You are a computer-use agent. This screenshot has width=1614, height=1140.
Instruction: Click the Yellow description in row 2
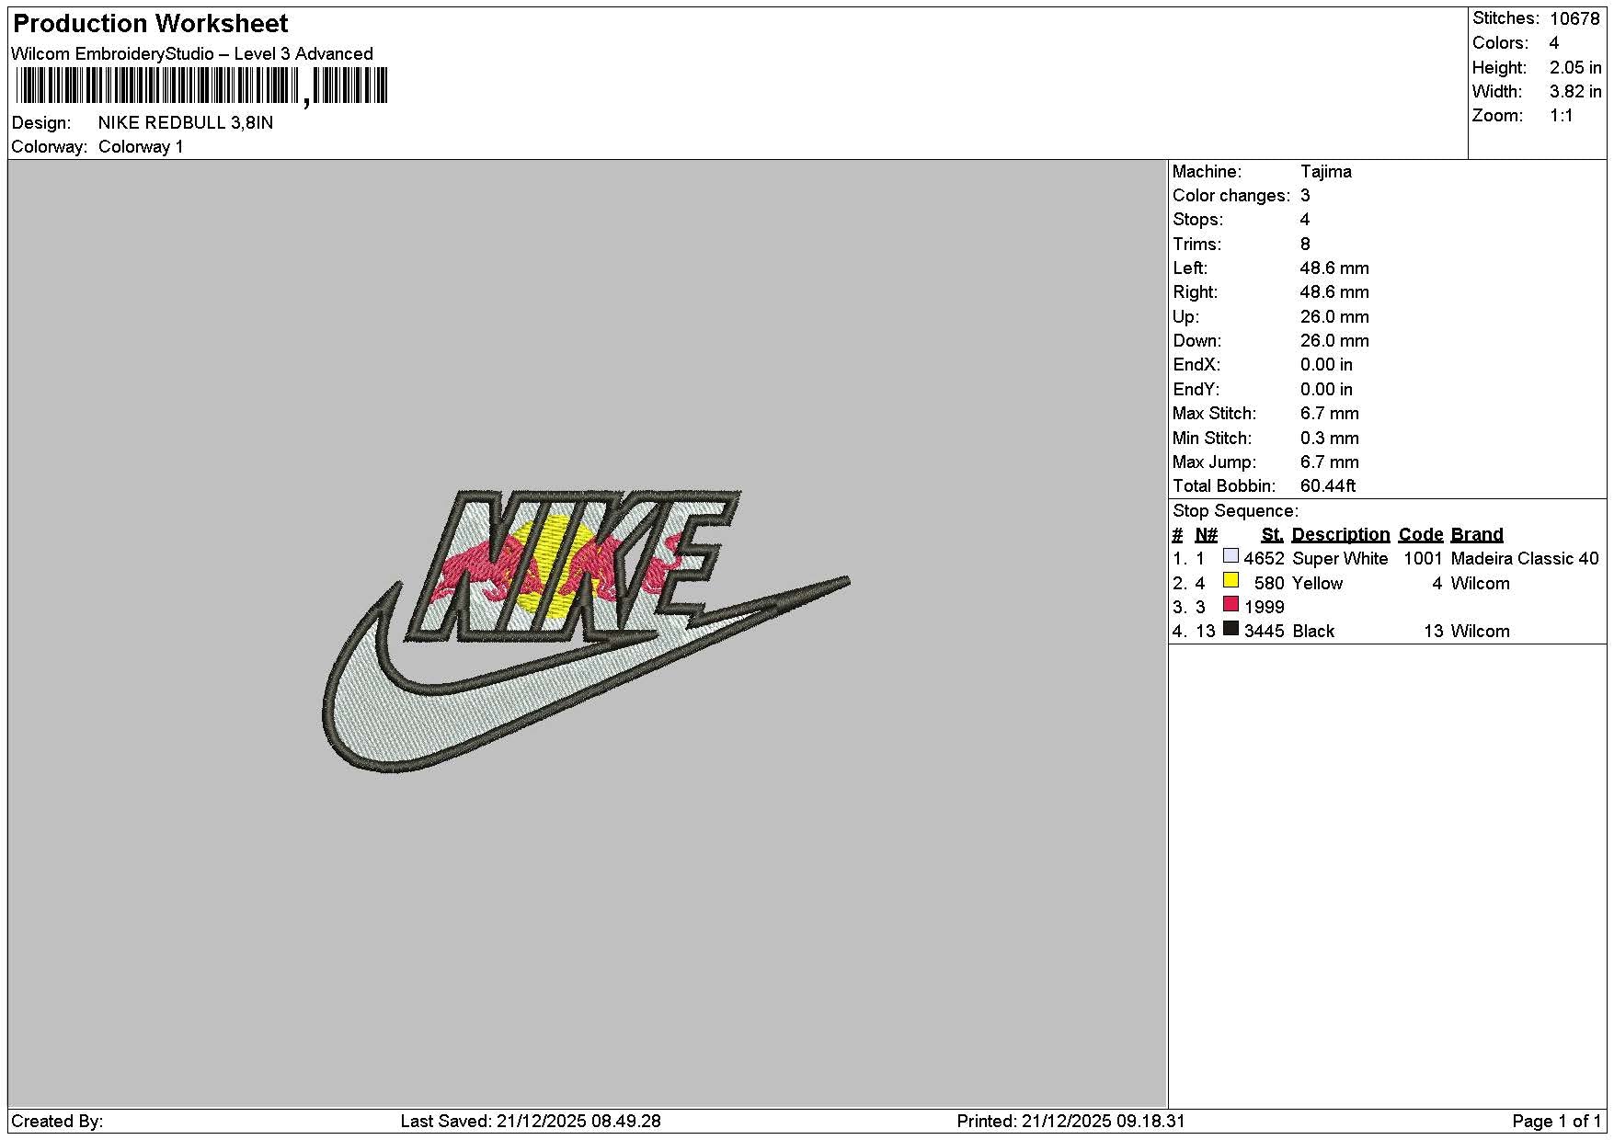point(1317,583)
